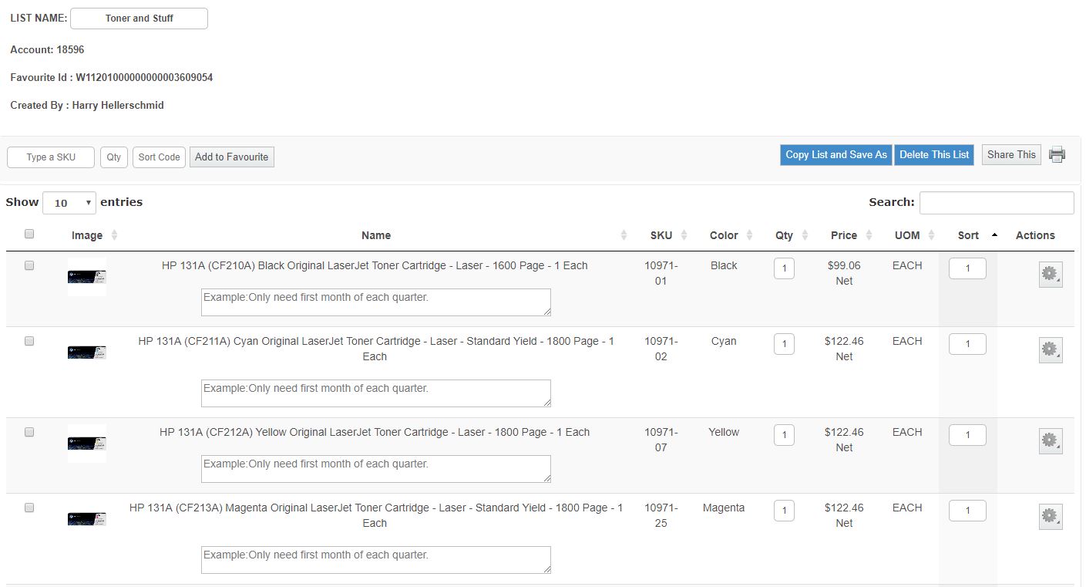Click sort order box for Yellow toner
This screenshot has height=587, width=1086.
tap(967, 435)
